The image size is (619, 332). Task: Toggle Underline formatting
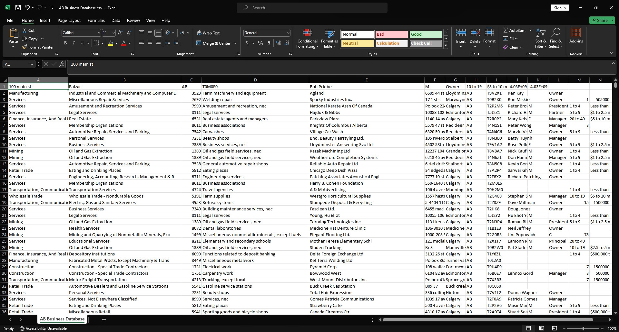click(x=82, y=43)
